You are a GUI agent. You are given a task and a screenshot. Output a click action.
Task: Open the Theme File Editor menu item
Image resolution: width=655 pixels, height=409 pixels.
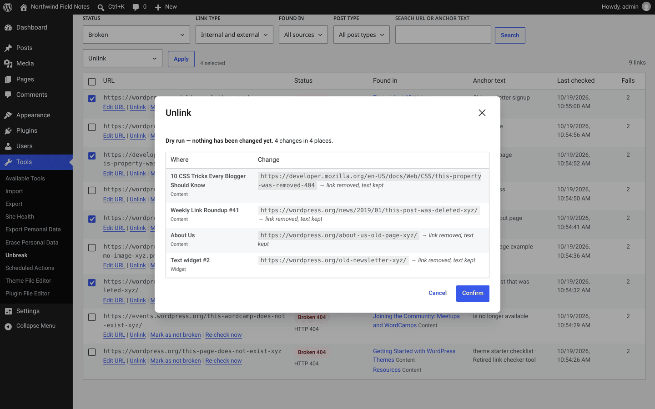click(28, 281)
